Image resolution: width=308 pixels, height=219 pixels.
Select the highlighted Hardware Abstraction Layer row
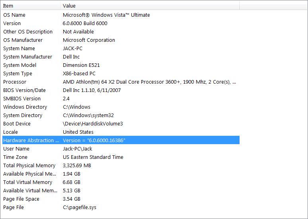pyautogui.click(x=121, y=140)
